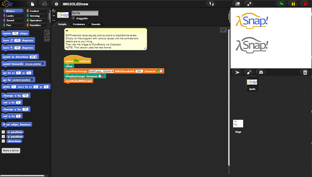Edit the sprite name field
The height and width of the screenshot is (177, 312).
pyautogui.click(x=85, y=13)
